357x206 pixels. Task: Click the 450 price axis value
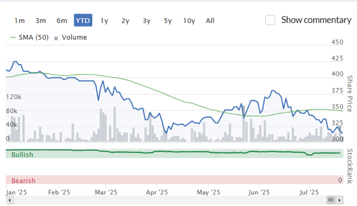337,42
